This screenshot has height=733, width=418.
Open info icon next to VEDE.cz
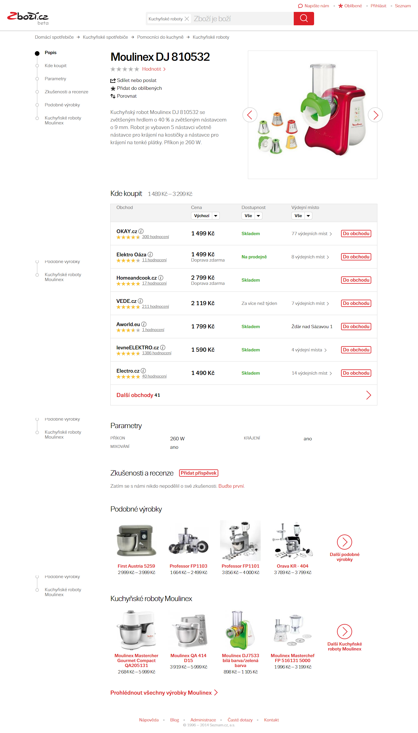point(140,301)
